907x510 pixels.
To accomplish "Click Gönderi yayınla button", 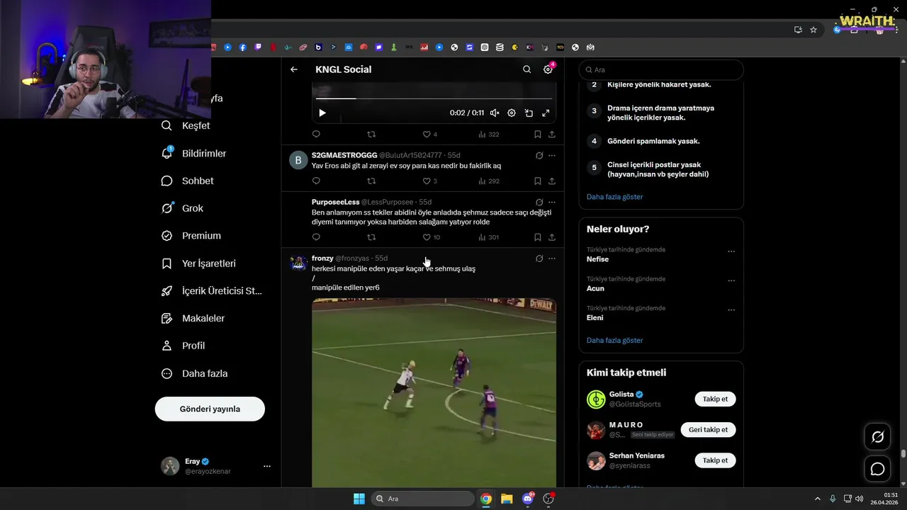I will [210, 409].
